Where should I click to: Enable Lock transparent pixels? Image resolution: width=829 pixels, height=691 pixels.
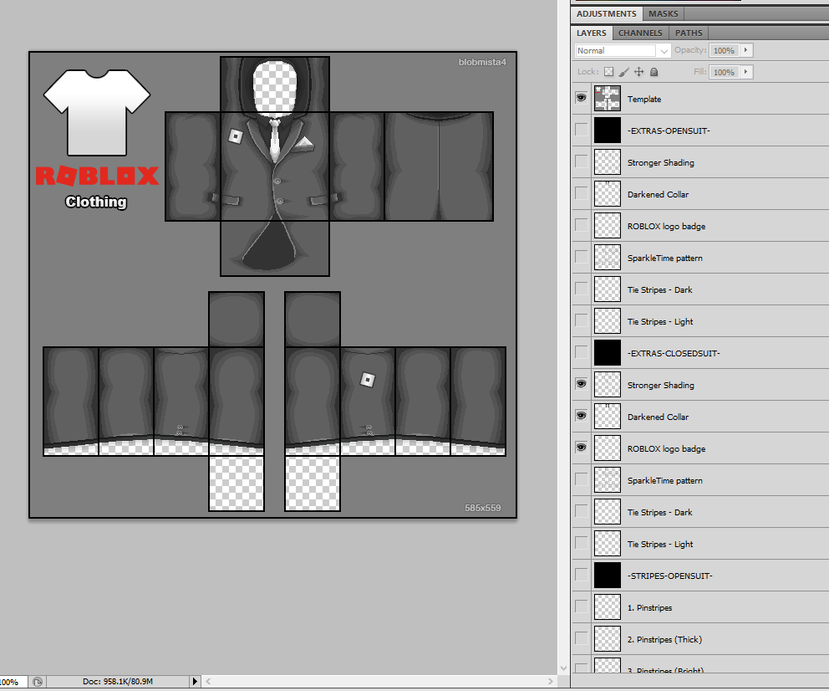tap(609, 72)
